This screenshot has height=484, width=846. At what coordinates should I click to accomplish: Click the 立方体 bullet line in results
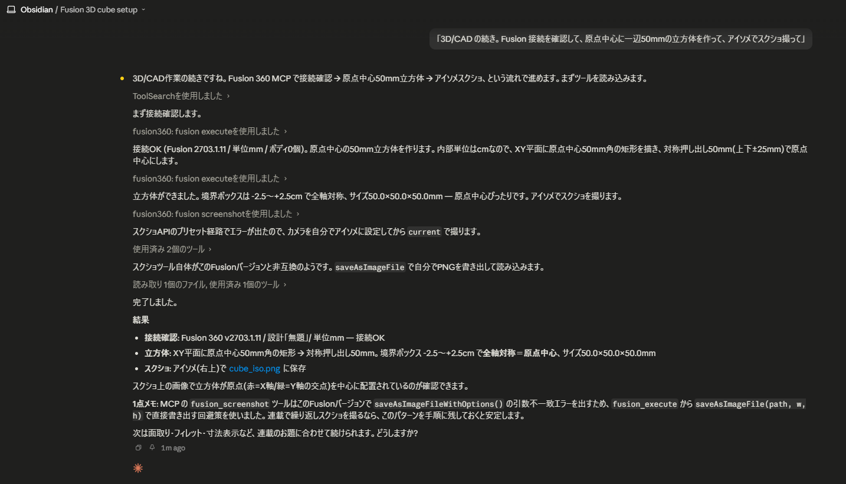tap(400, 353)
